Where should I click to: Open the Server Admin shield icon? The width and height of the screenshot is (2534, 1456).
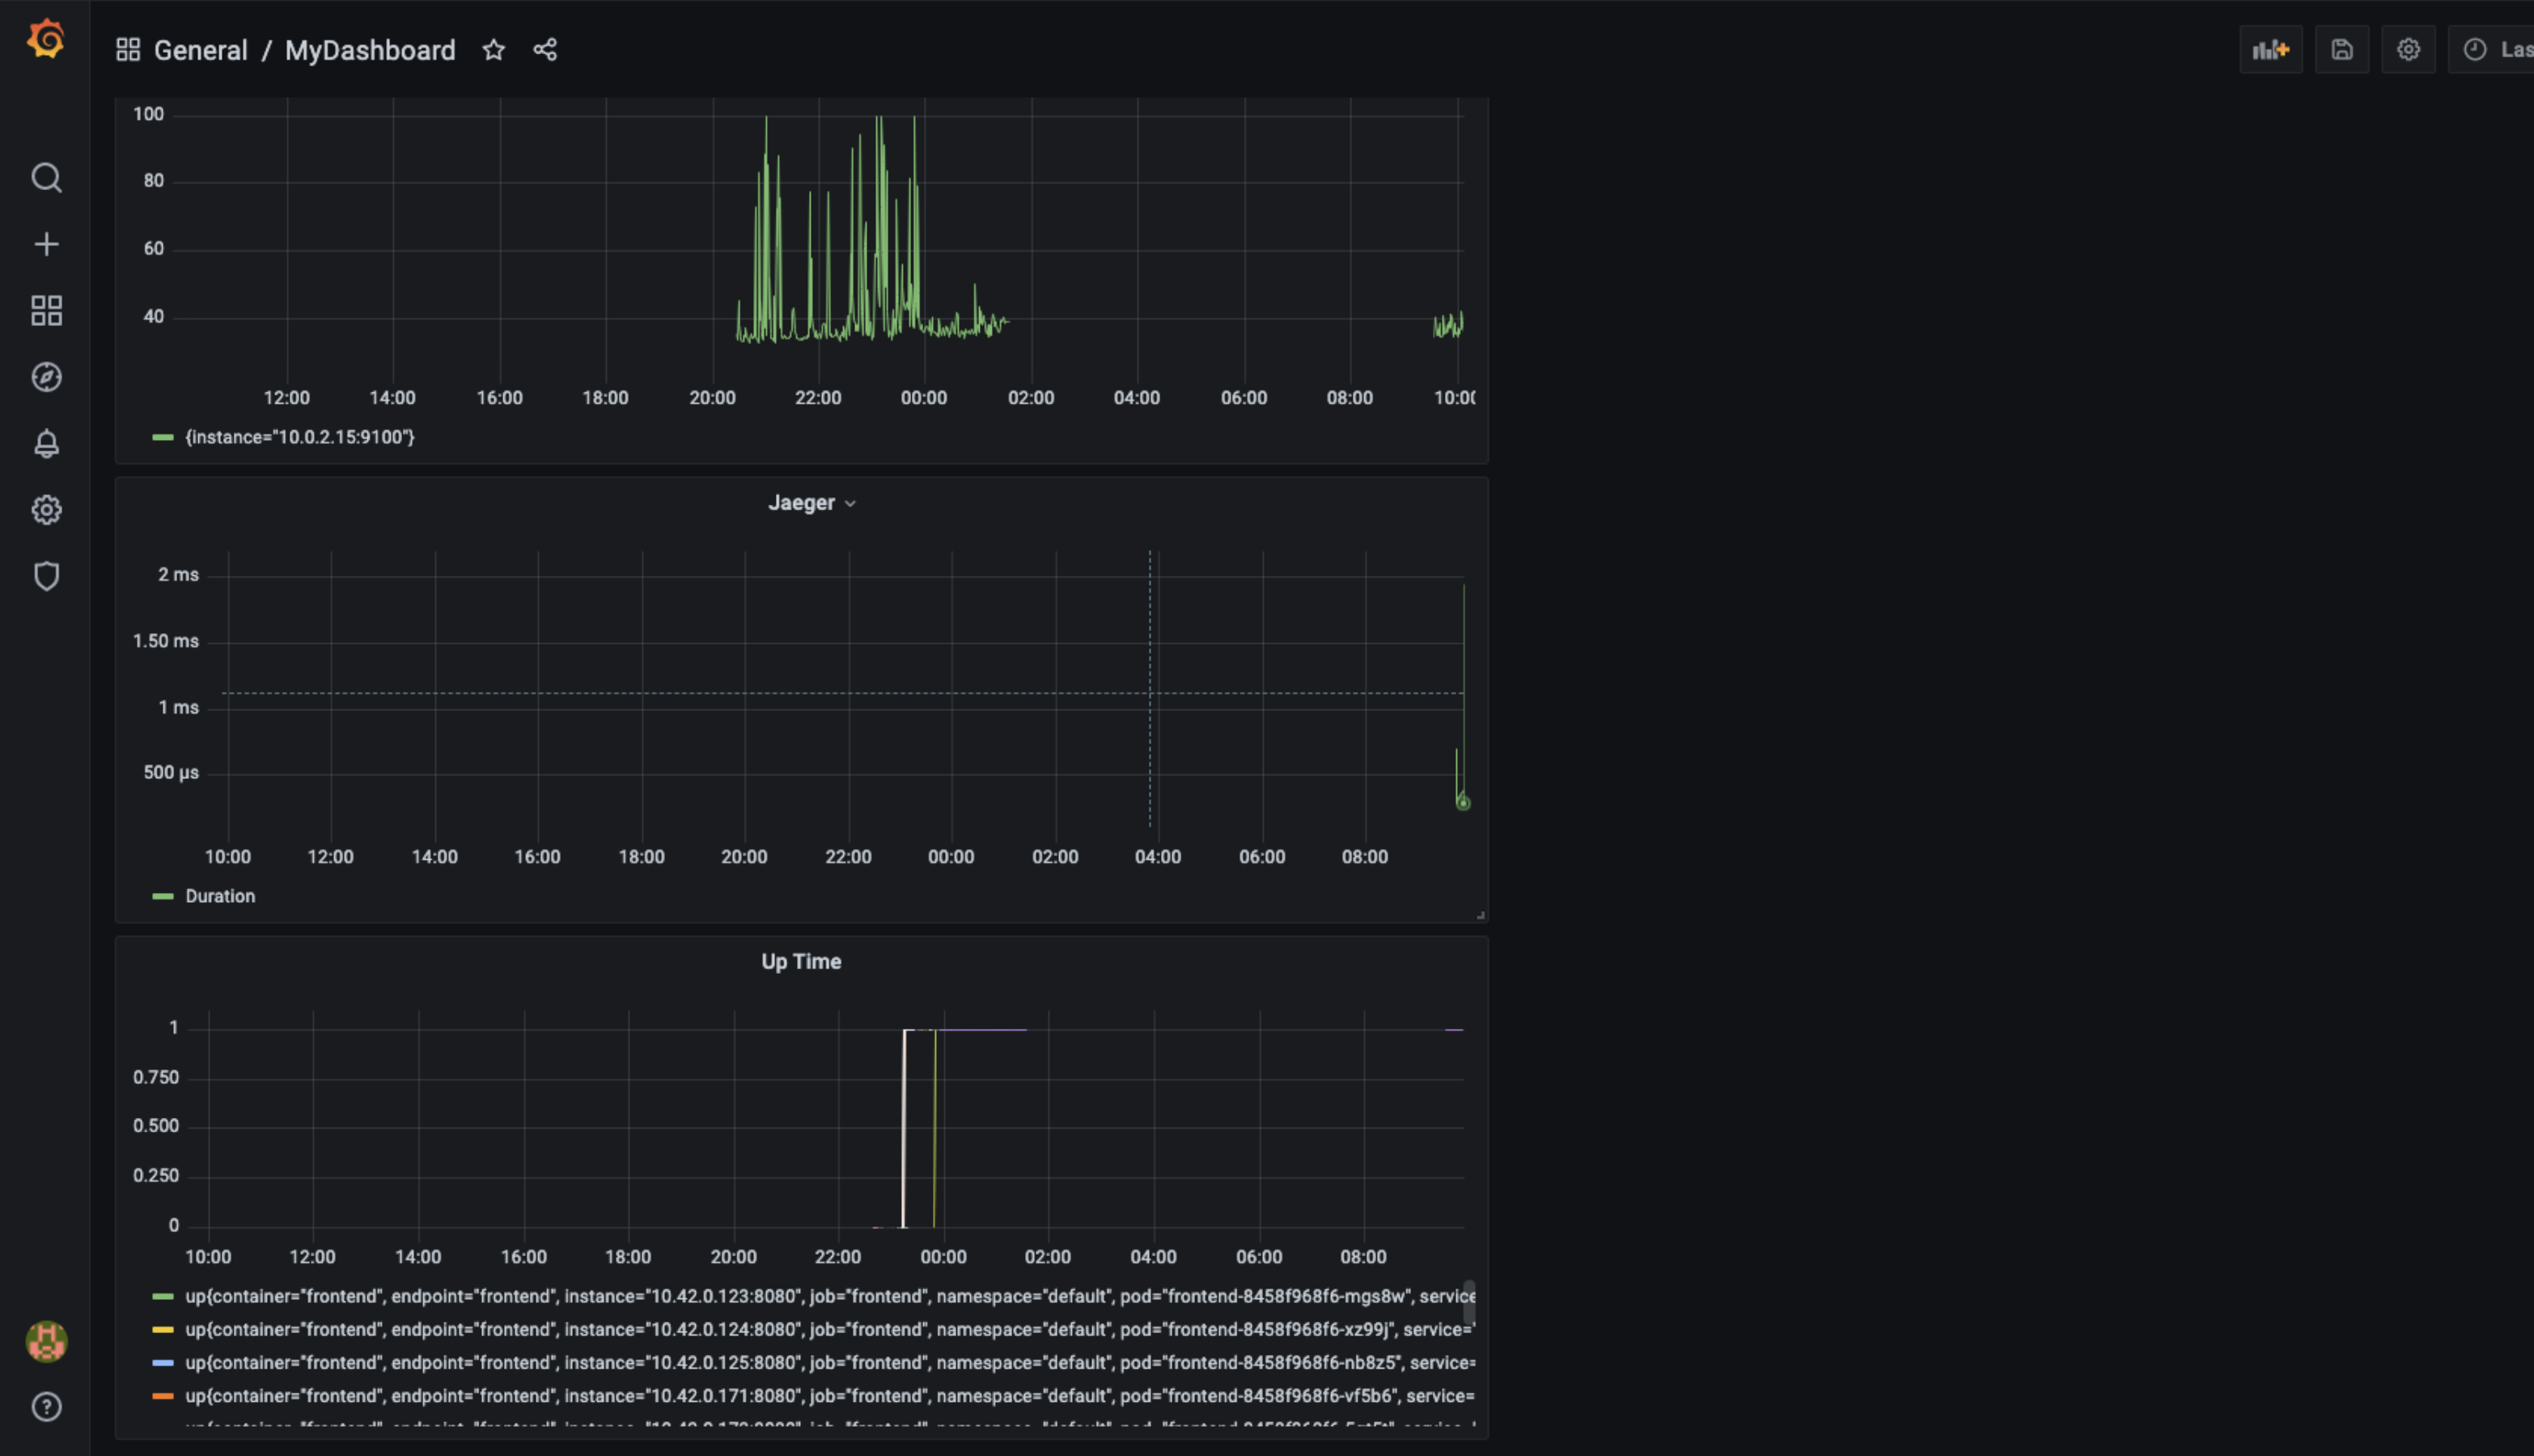(46, 576)
